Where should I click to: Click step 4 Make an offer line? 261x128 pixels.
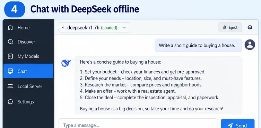tap(128, 91)
